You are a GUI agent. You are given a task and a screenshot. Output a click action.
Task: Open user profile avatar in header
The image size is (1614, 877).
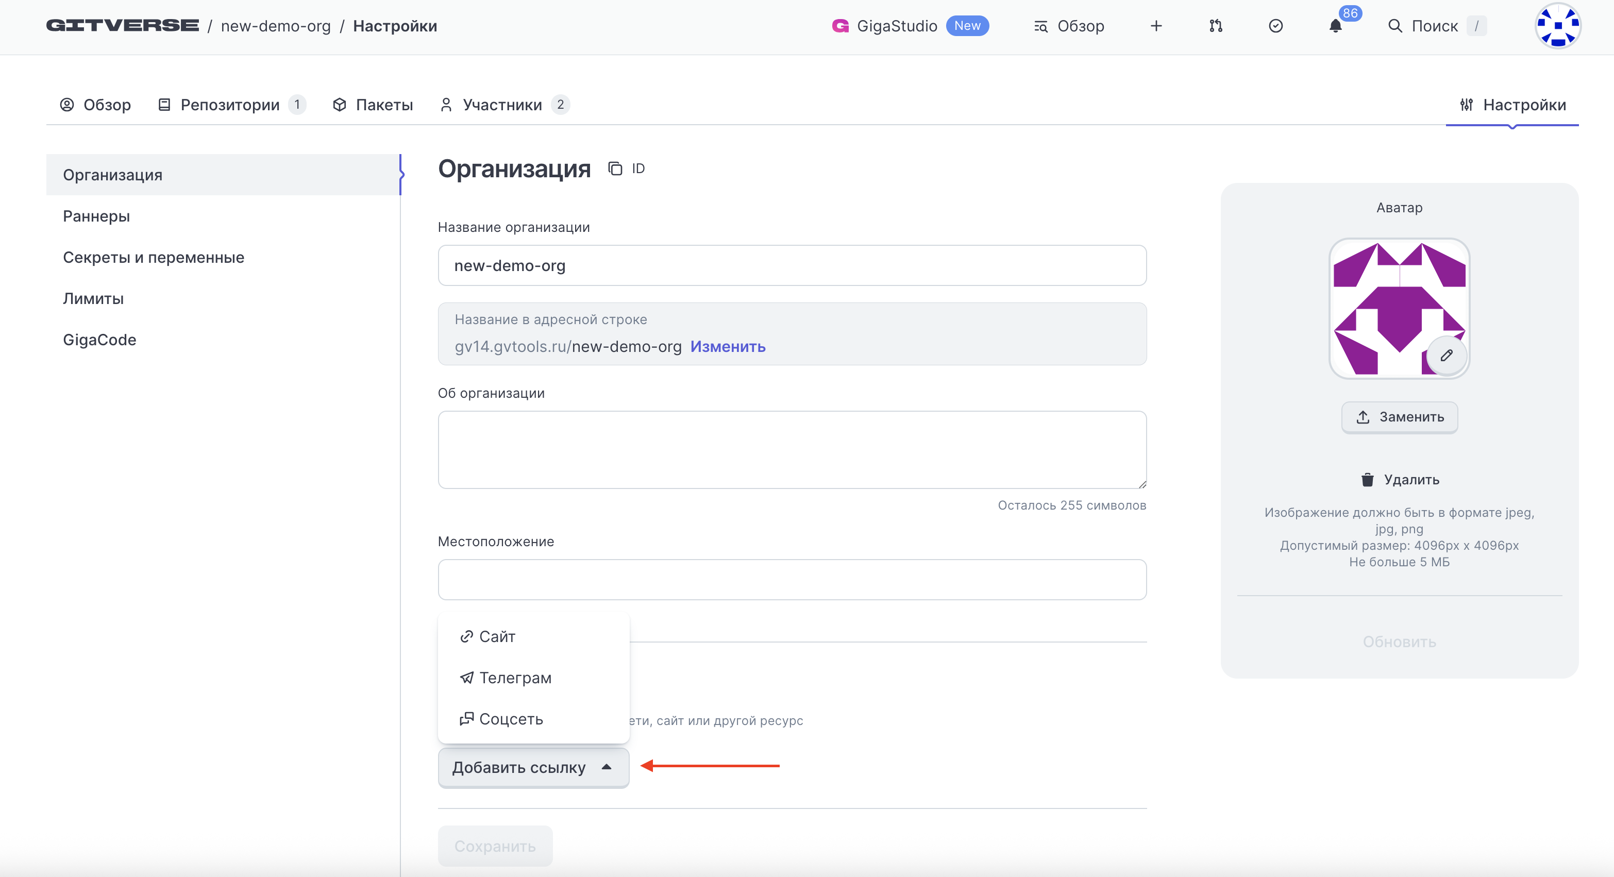pos(1557,26)
